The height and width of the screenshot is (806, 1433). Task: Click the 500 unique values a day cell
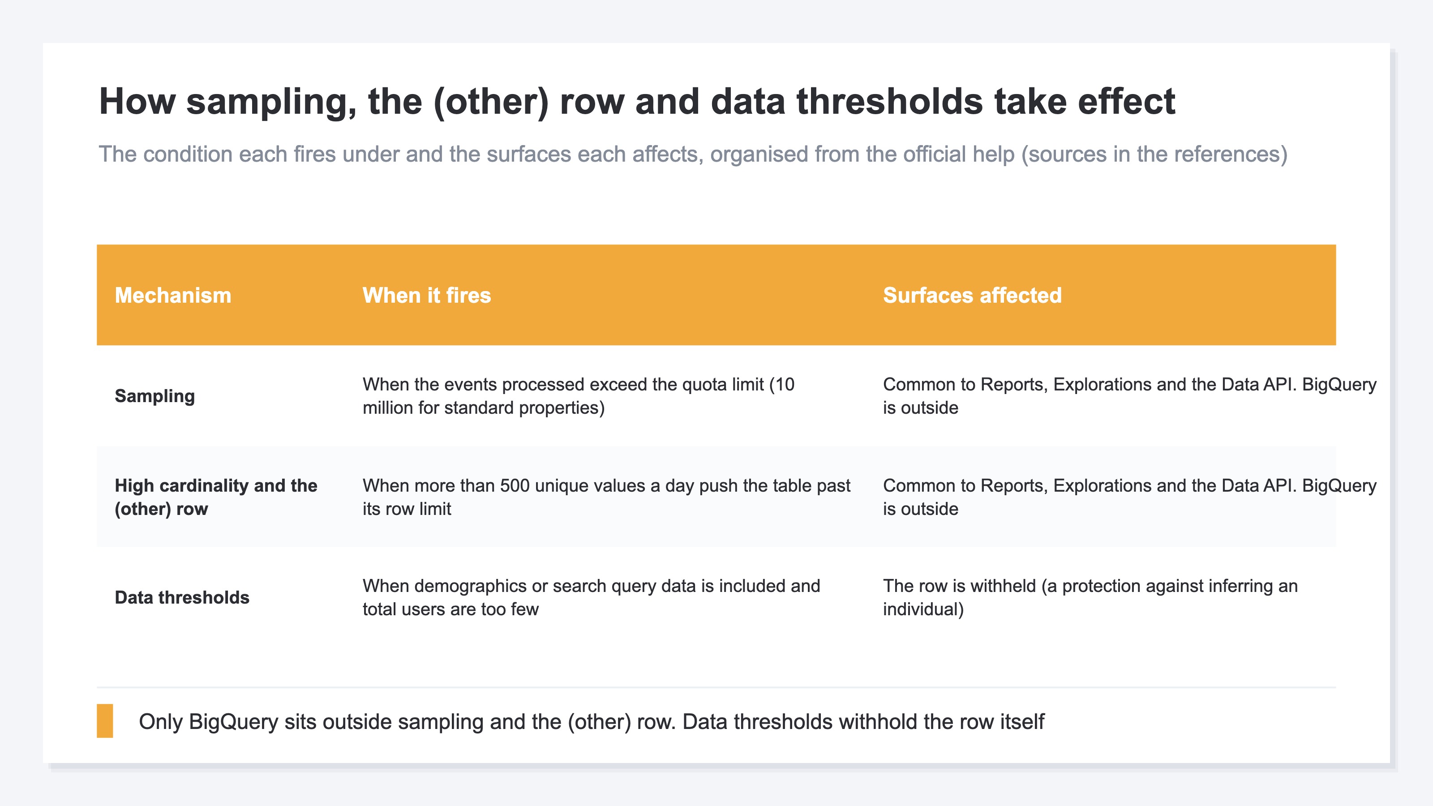pyautogui.click(x=606, y=497)
